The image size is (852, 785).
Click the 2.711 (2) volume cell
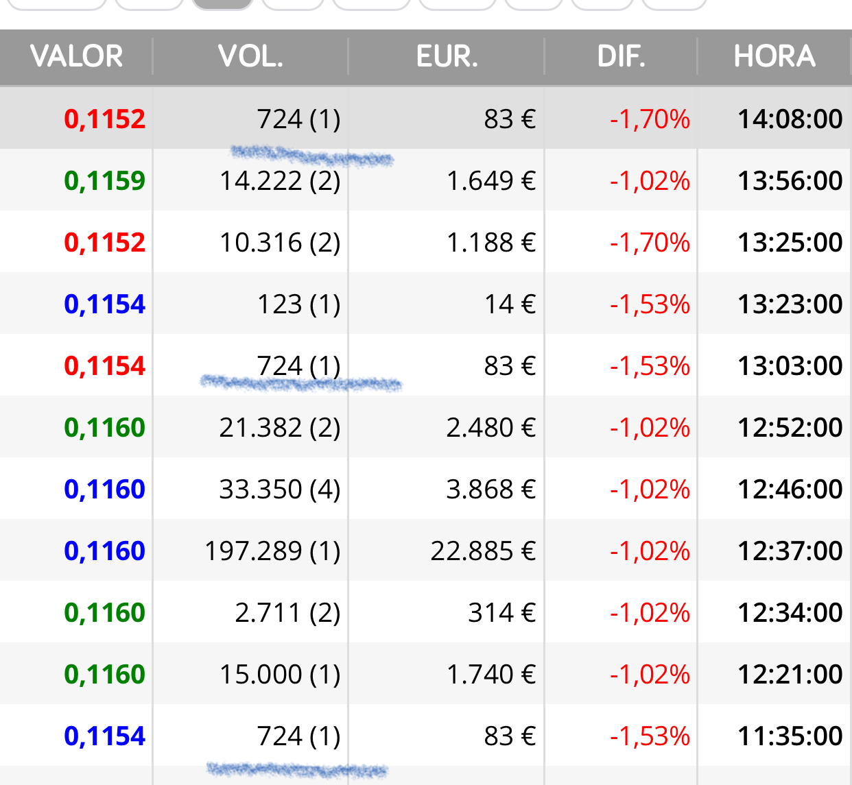pos(288,613)
